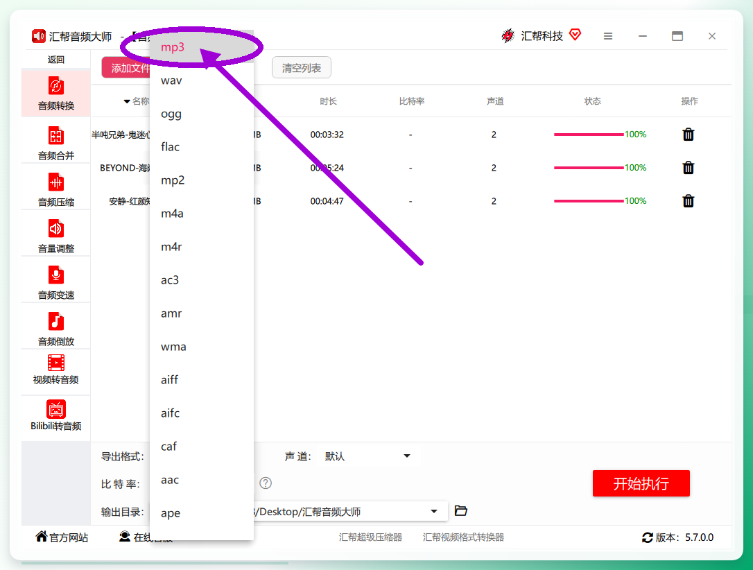Delete the BEYOND file row with trash icon

(x=688, y=168)
